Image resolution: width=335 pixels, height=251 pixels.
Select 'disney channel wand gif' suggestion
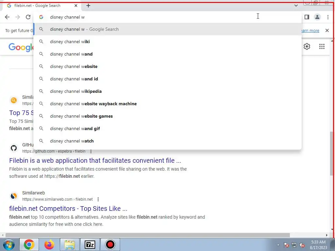click(168, 128)
